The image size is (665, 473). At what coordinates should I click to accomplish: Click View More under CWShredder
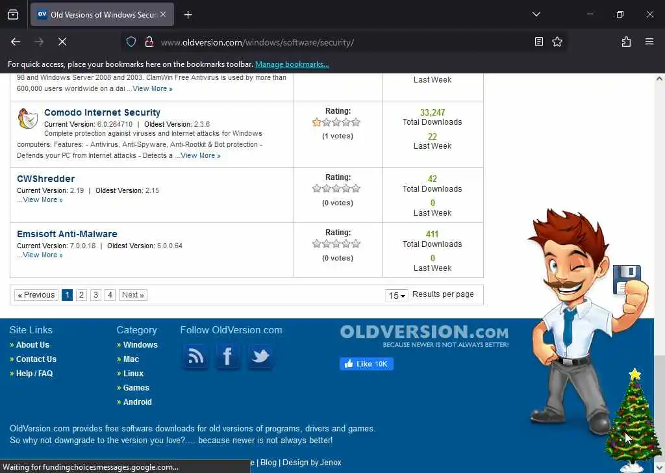click(x=42, y=200)
